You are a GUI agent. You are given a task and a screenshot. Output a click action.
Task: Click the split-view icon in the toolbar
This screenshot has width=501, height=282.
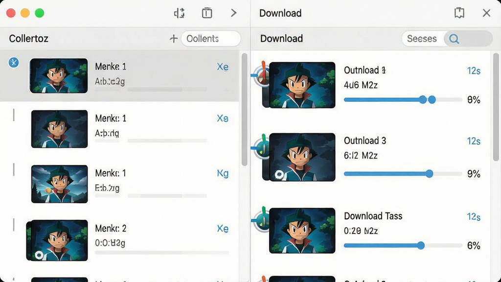click(x=179, y=13)
